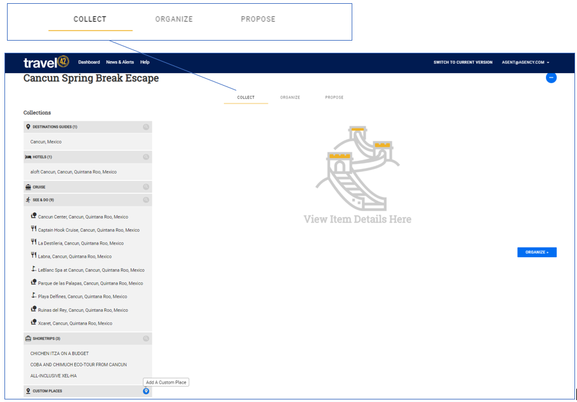The image size is (577, 402).
Task: Go to the Dashboard
Action: click(x=89, y=62)
